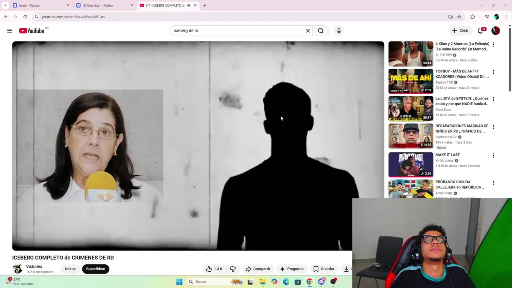Open the media controls icon in Chrome toolbar

(x=487, y=17)
